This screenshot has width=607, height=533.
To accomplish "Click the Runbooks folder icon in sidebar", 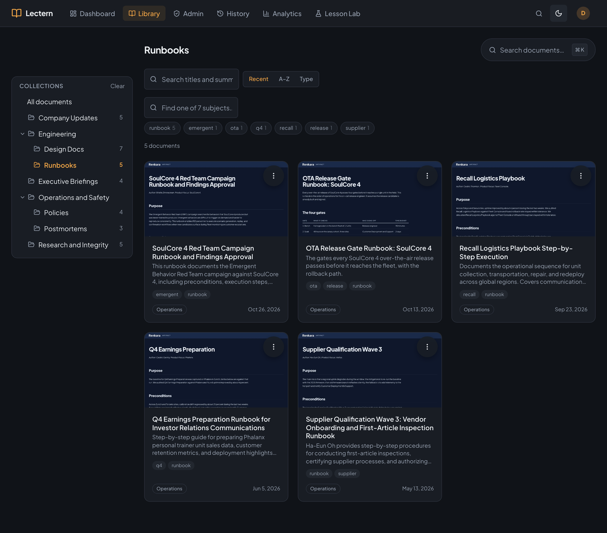I will pos(37,165).
